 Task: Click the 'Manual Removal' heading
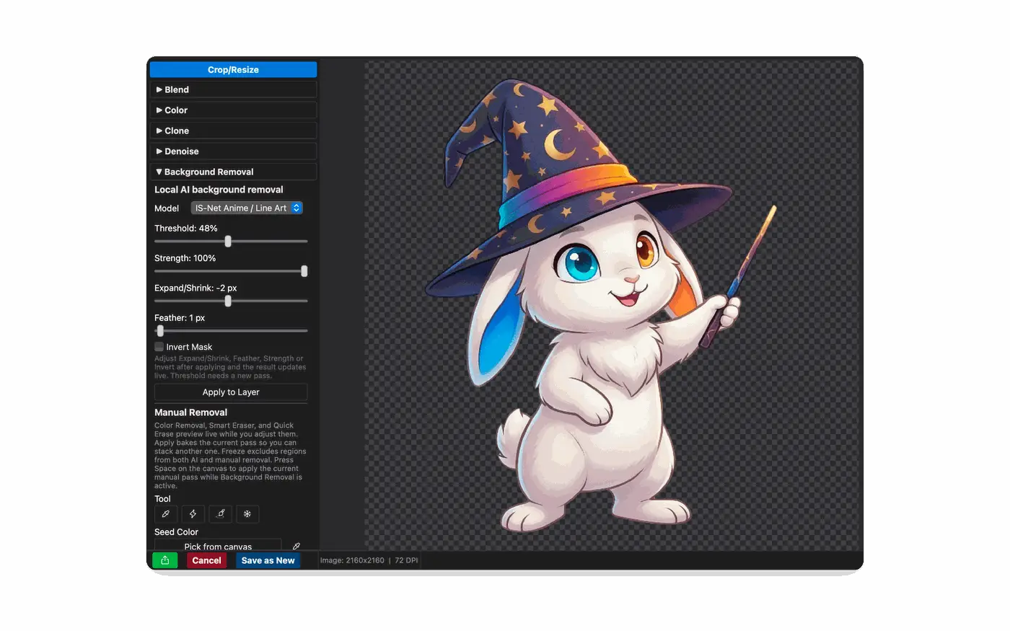tap(190, 412)
